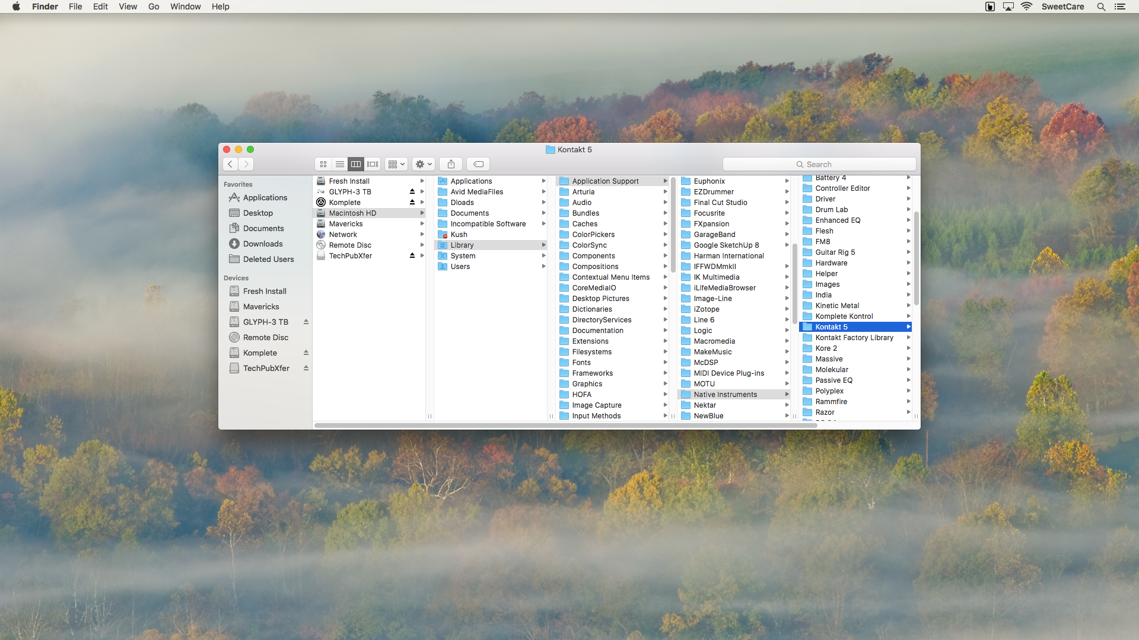Expand the Kontakt Factory Library folder arrow
The image size is (1139, 640).
(x=908, y=338)
